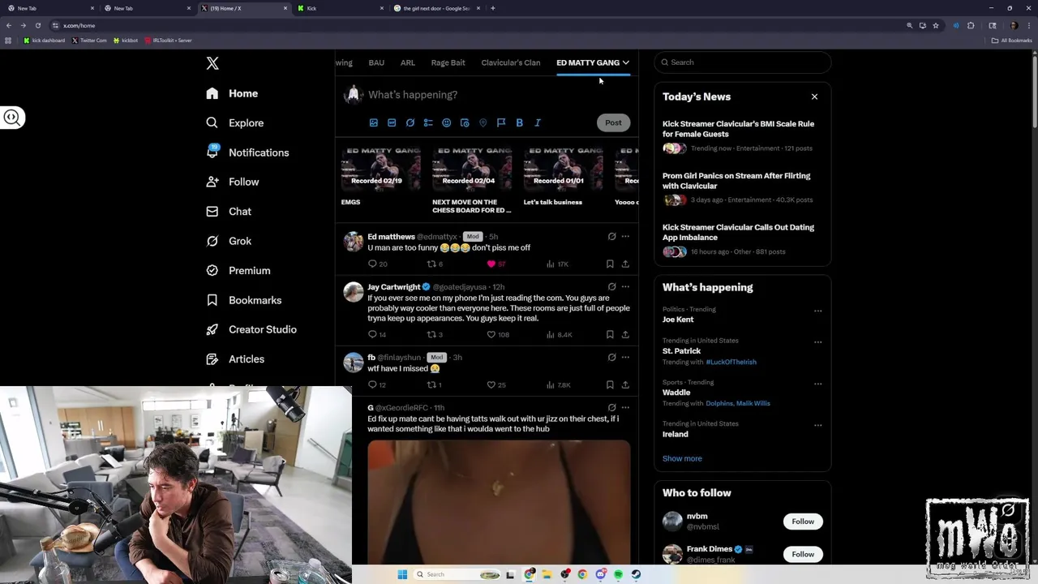The width and height of the screenshot is (1038, 584).
Task: Click the flag icon in composer
Action: [501, 122]
